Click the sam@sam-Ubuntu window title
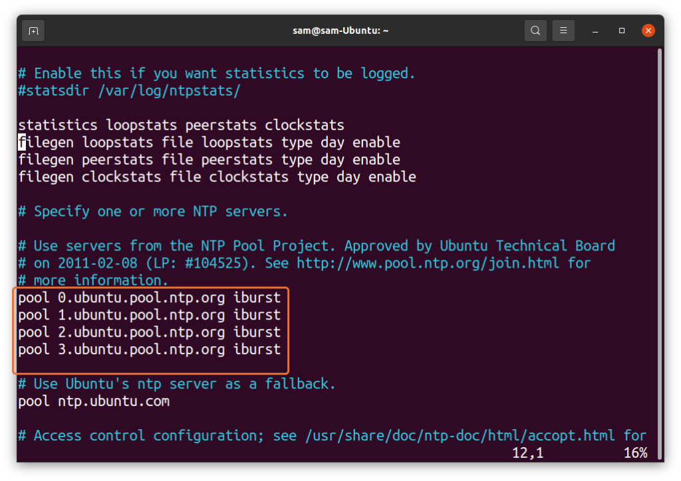The width and height of the screenshot is (681, 481). click(340, 31)
